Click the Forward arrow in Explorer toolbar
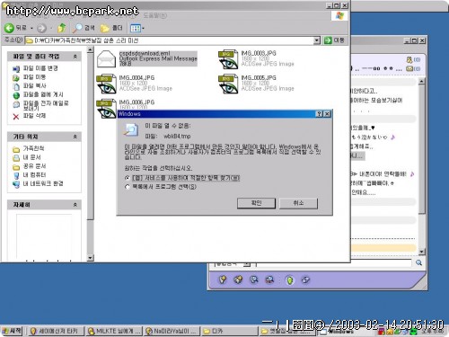The height and width of the screenshot is (337, 449). pos(41,28)
